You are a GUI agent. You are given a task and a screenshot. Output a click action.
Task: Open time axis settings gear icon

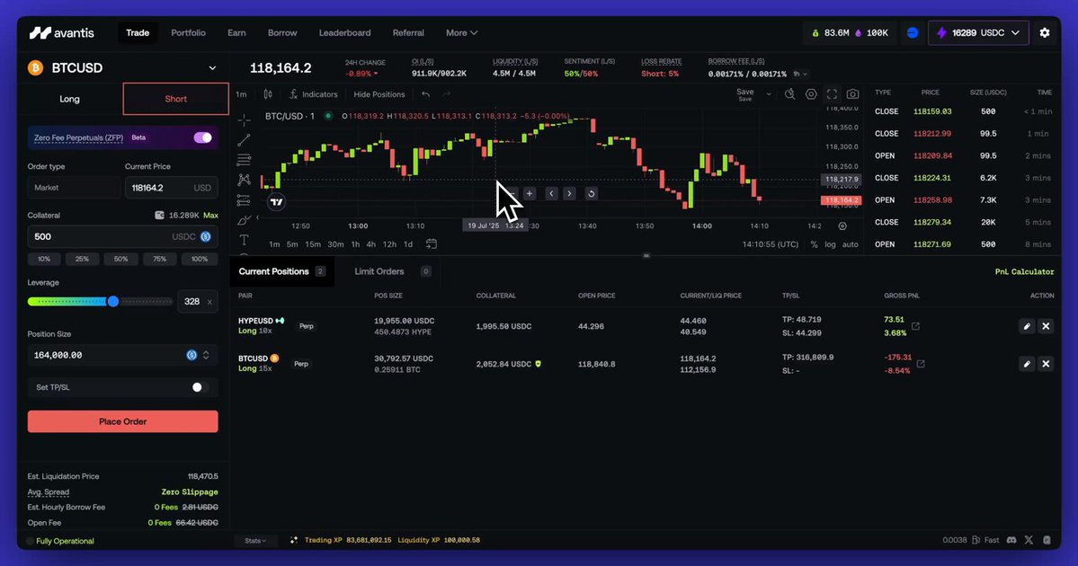click(842, 226)
